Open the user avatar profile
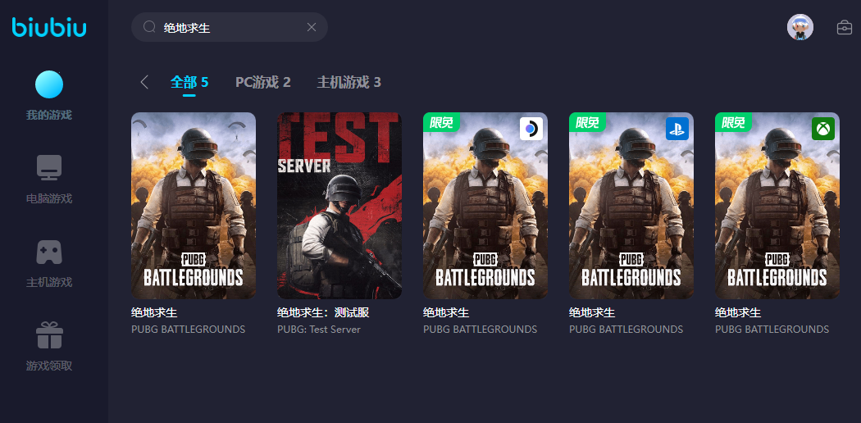Image resolution: width=861 pixels, height=423 pixels. click(x=800, y=27)
